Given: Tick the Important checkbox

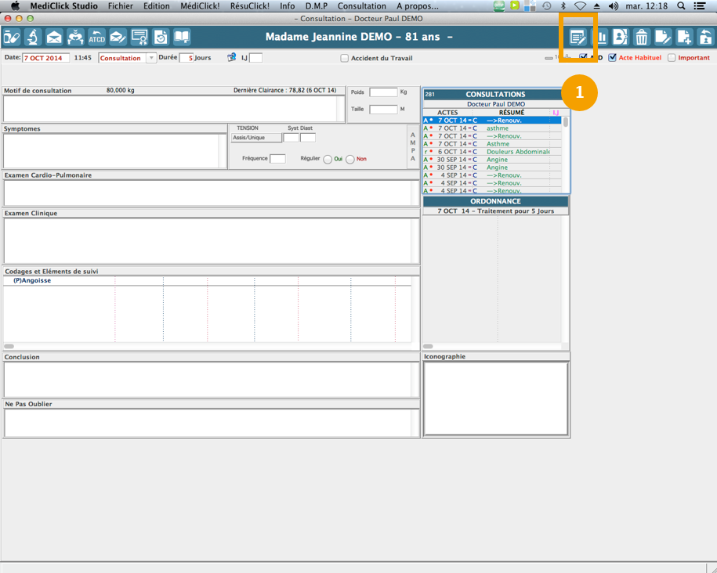Looking at the screenshot, I should 672,58.
